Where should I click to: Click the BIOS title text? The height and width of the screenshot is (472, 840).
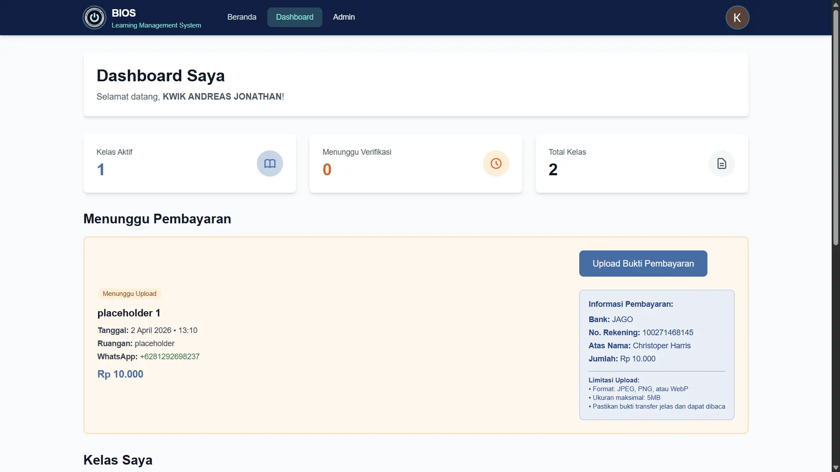click(x=123, y=13)
